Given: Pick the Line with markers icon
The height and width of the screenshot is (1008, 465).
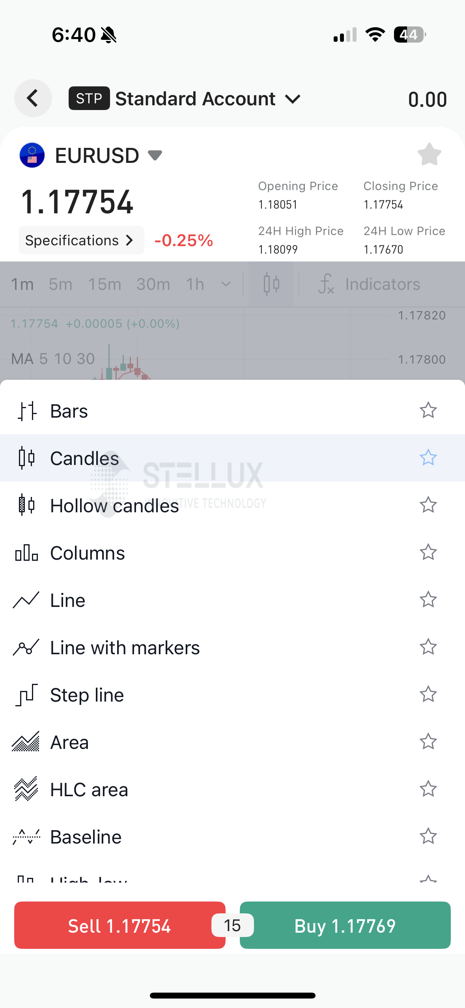Looking at the screenshot, I should [x=26, y=647].
